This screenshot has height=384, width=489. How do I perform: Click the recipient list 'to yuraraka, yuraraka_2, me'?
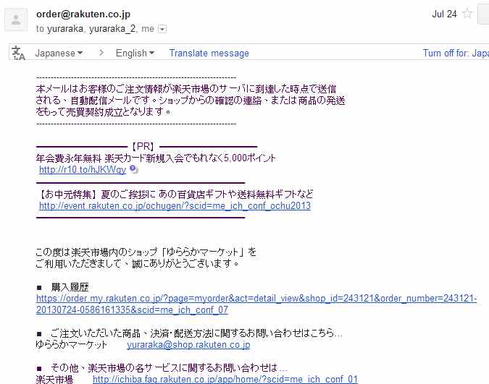[x=95, y=29]
